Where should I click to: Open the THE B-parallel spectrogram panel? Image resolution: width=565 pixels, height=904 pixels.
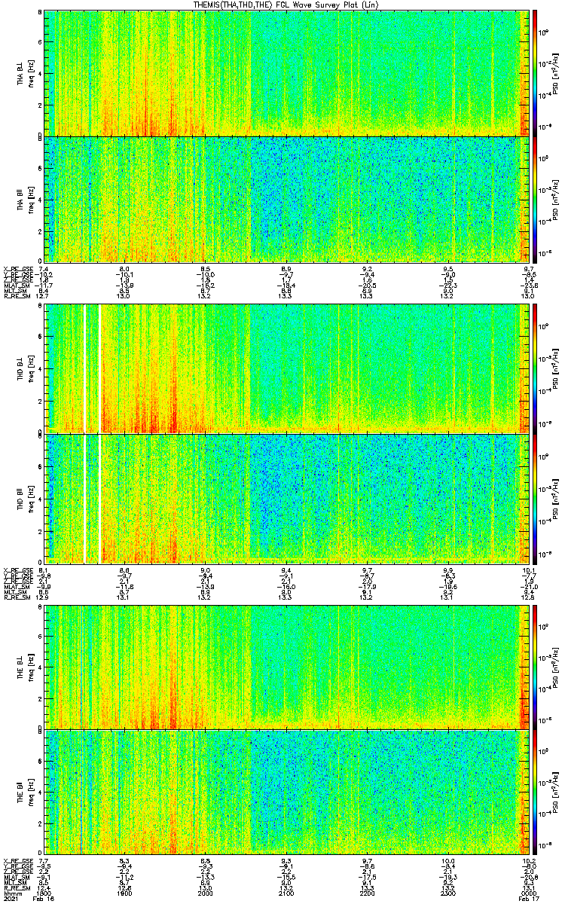(x=286, y=793)
